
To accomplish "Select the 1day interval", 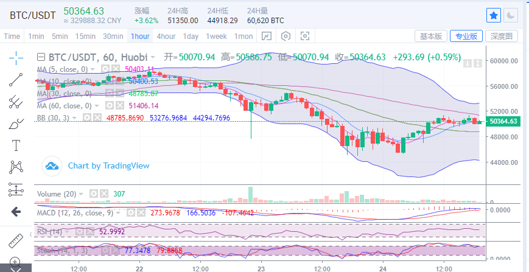I will click(191, 36).
